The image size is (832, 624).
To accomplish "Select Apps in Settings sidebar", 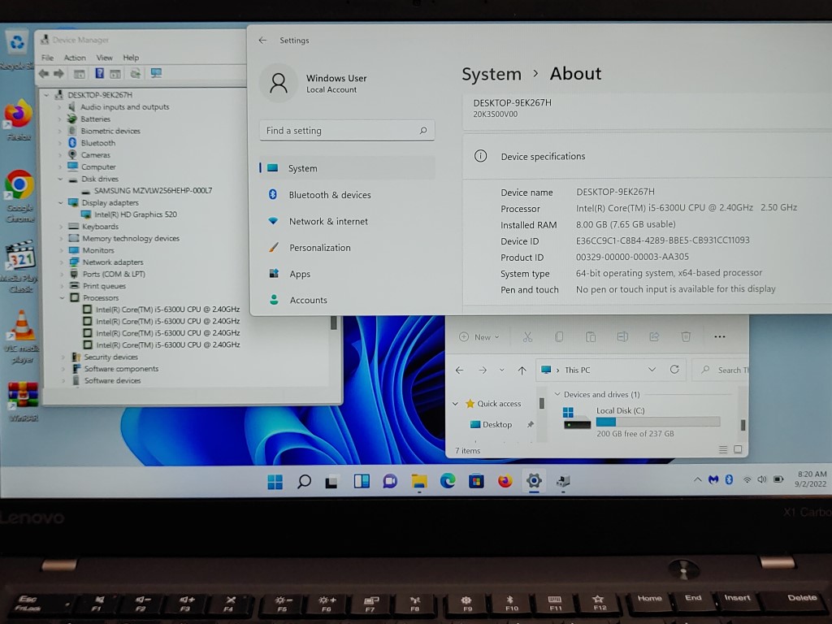I will tap(347, 275).
